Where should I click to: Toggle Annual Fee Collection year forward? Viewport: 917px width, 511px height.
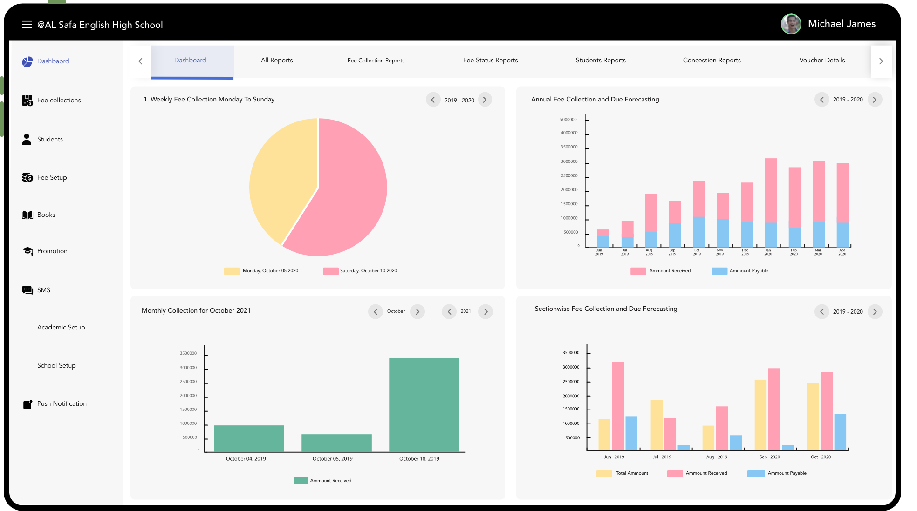(x=875, y=100)
